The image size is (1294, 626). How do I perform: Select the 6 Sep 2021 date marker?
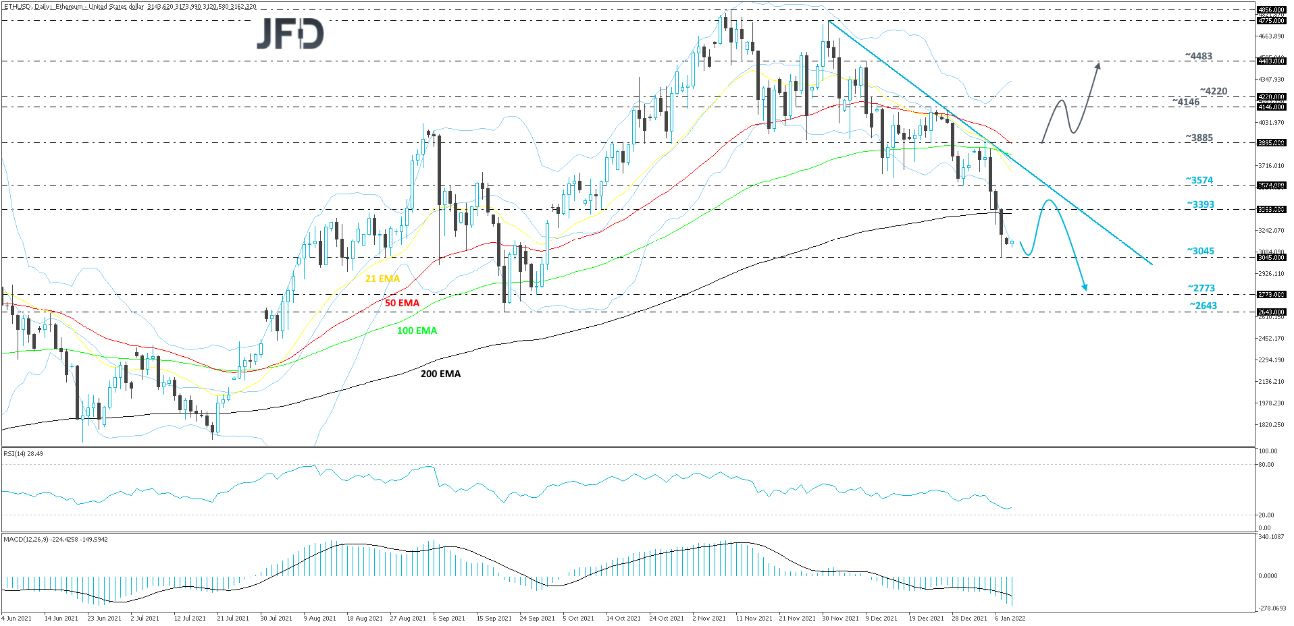(x=448, y=618)
